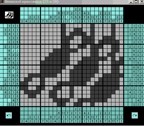
Task: Fill the first cell of the last grid row
Action: point(22,104)
